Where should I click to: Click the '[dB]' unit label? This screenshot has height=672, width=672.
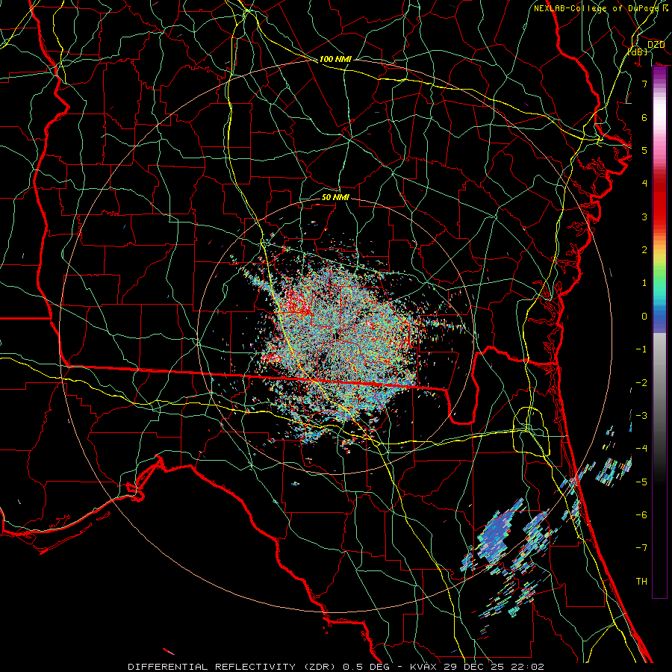click(638, 52)
